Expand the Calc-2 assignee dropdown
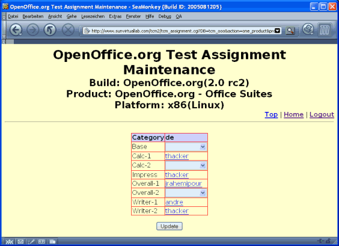 [x=186, y=165]
